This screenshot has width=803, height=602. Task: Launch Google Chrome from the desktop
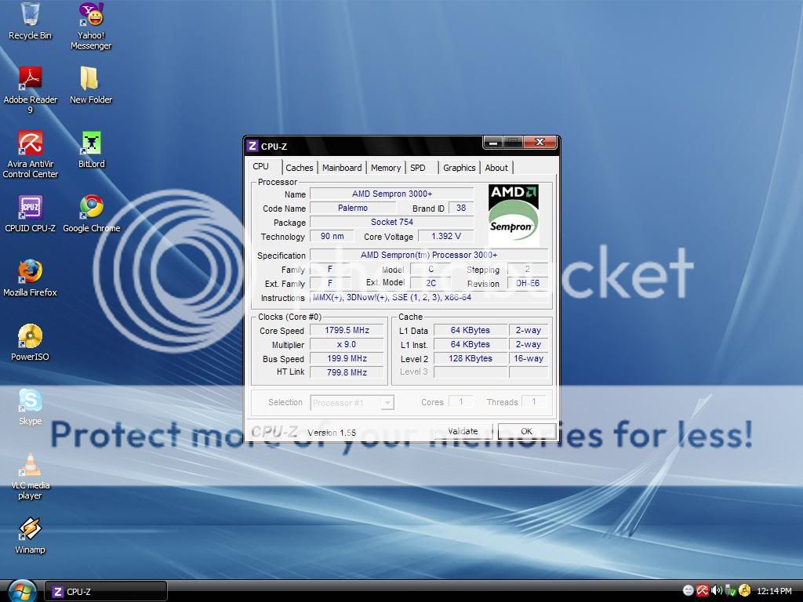(91, 214)
